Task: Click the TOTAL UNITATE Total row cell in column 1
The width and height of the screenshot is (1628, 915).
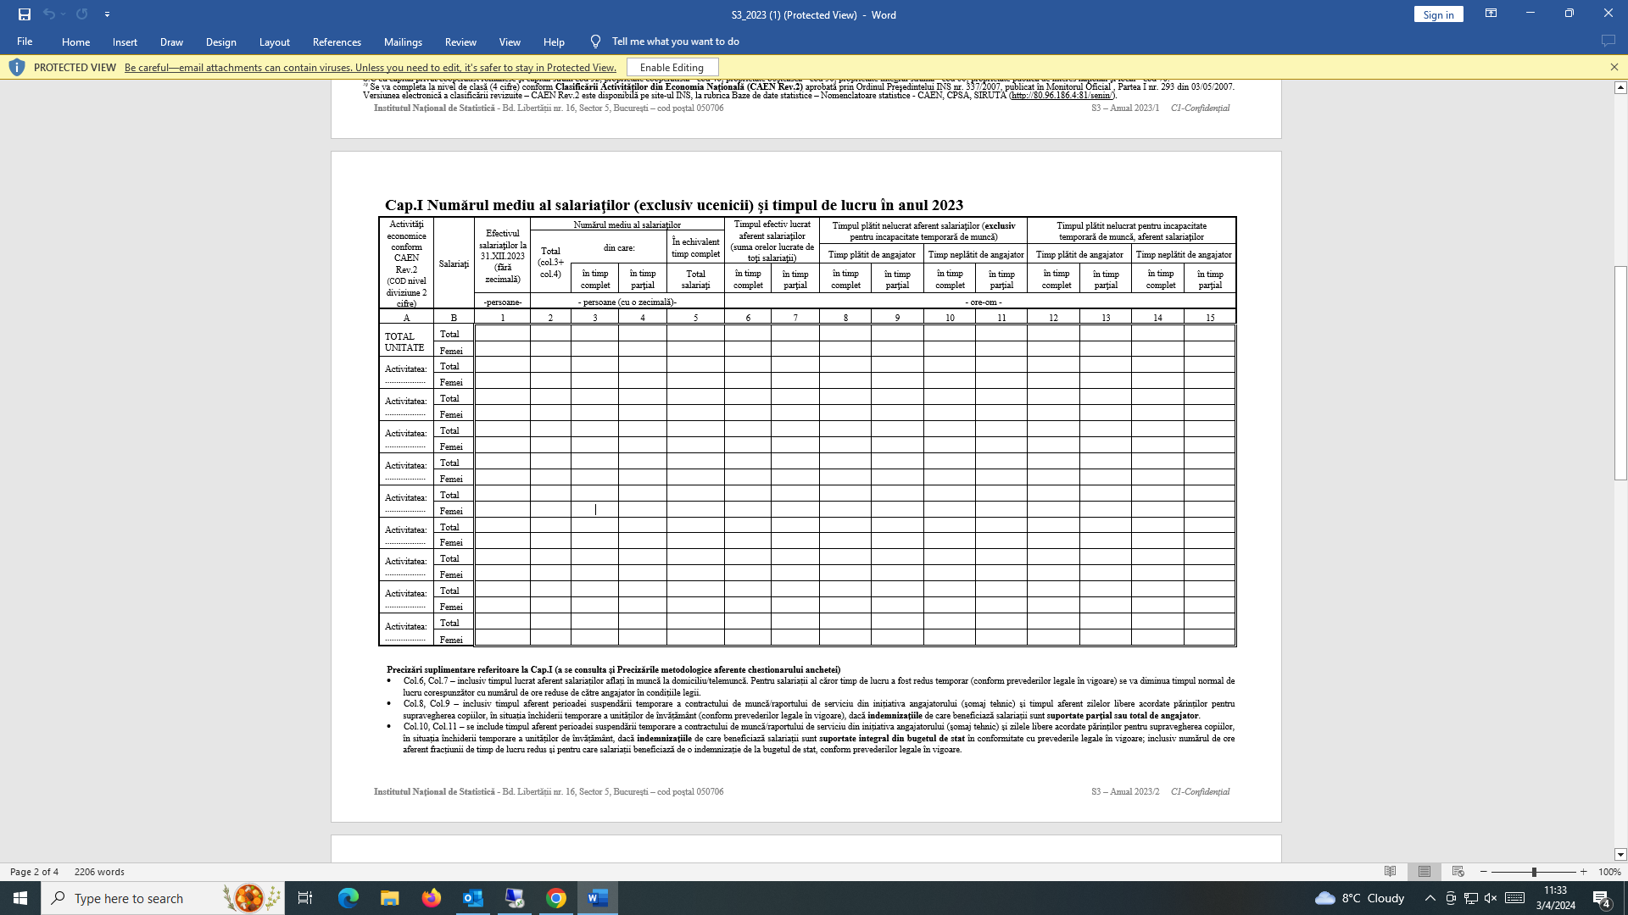Action: coord(502,334)
